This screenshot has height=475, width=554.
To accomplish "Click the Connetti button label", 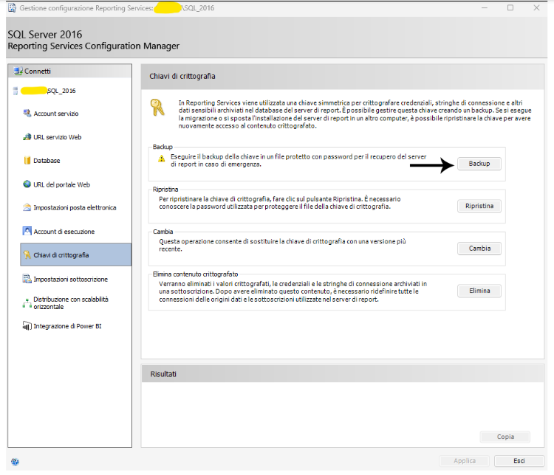I will [x=38, y=72].
